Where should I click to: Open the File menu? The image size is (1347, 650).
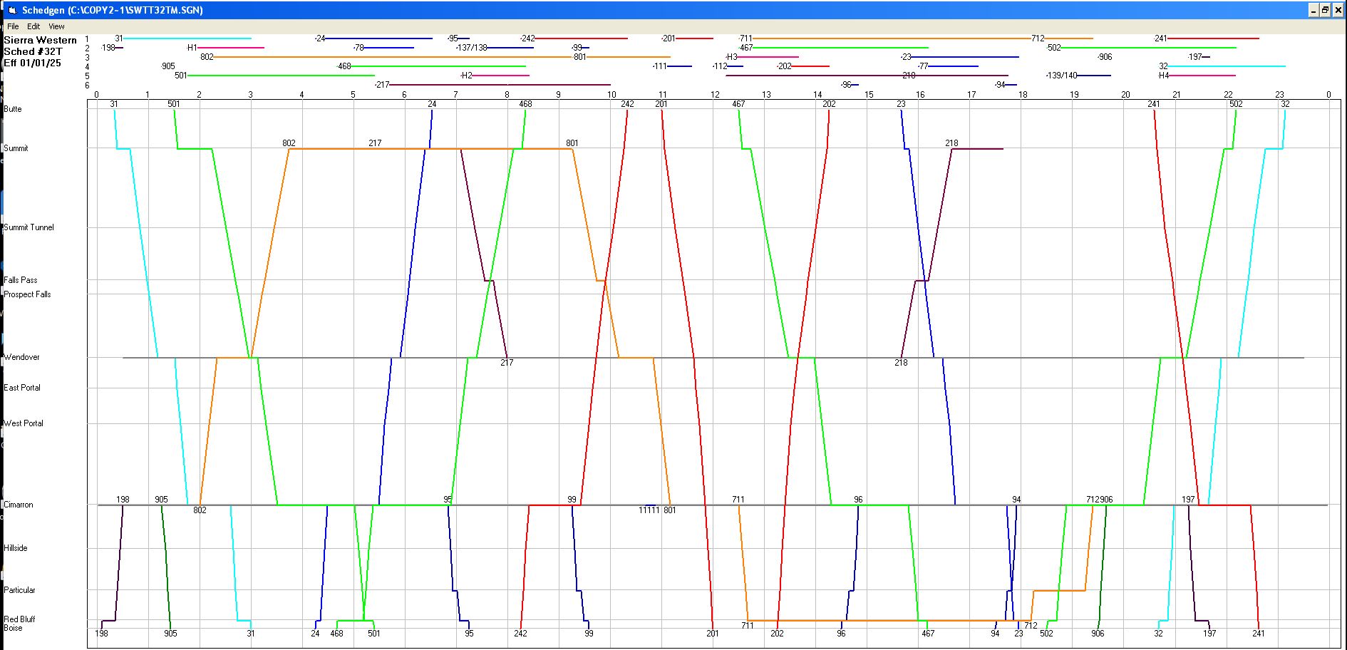tap(13, 26)
